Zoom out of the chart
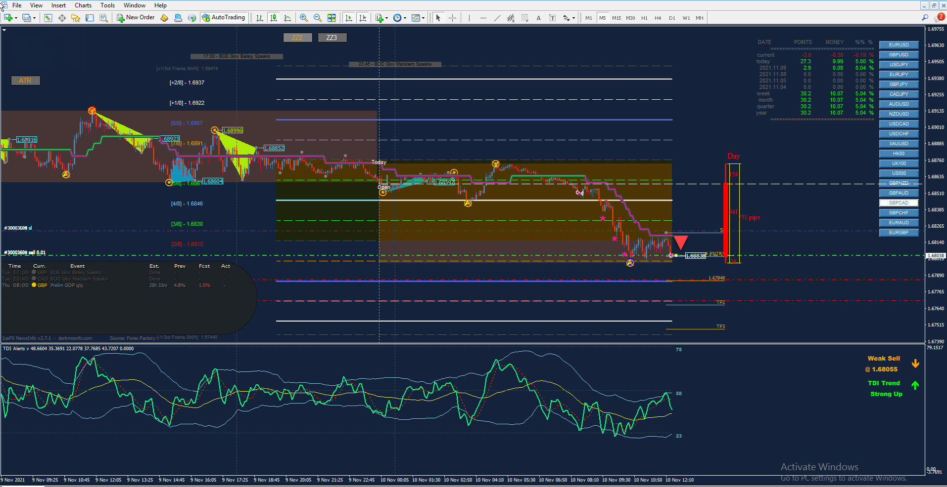The width and height of the screenshot is (947, 487). coord(317,18)
